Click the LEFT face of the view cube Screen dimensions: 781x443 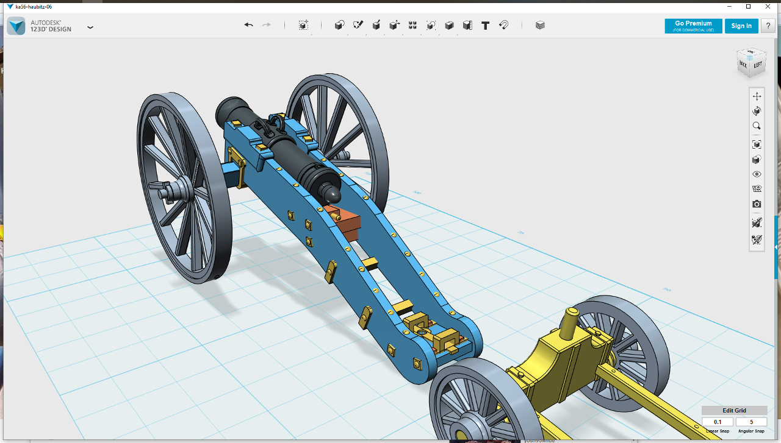tap(758, 65)
